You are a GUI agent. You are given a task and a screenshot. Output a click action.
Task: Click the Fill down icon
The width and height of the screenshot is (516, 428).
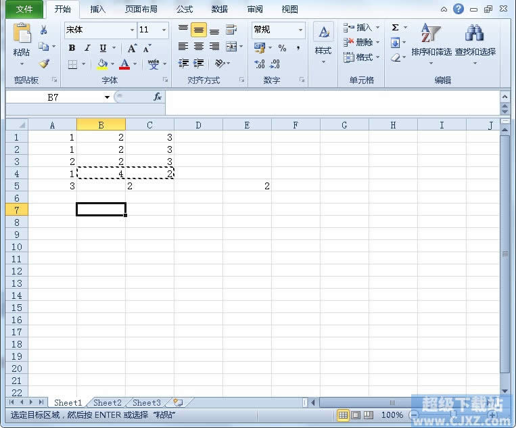tap(395, 43)
